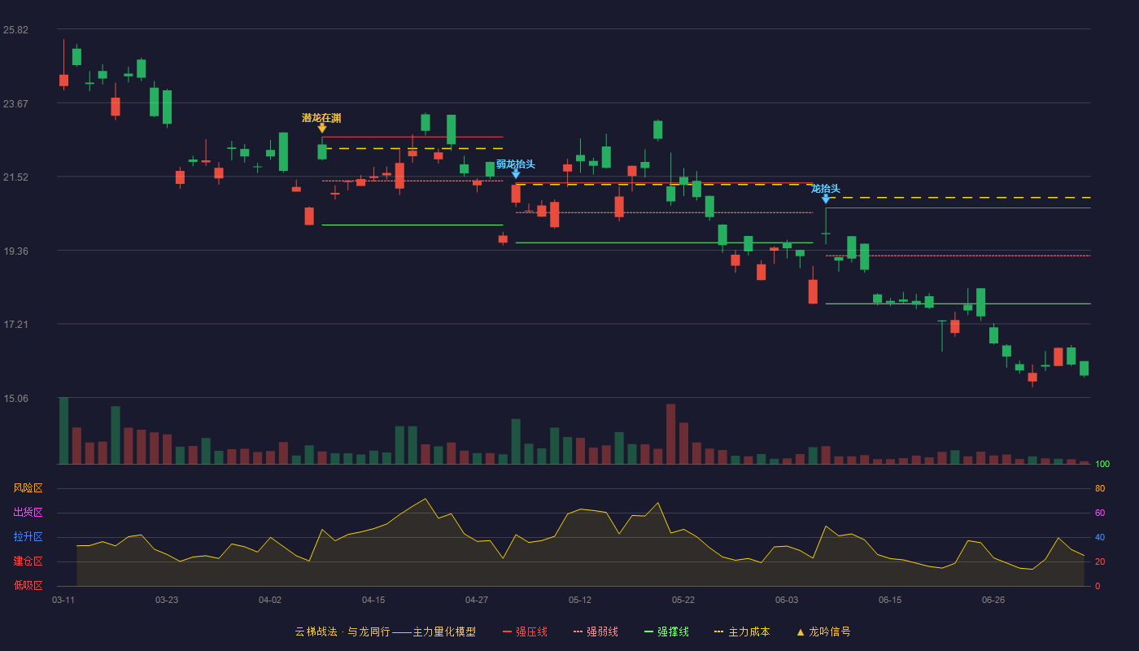
Task: Click the 03-11 date label
Action: click(x=63, y=600)
